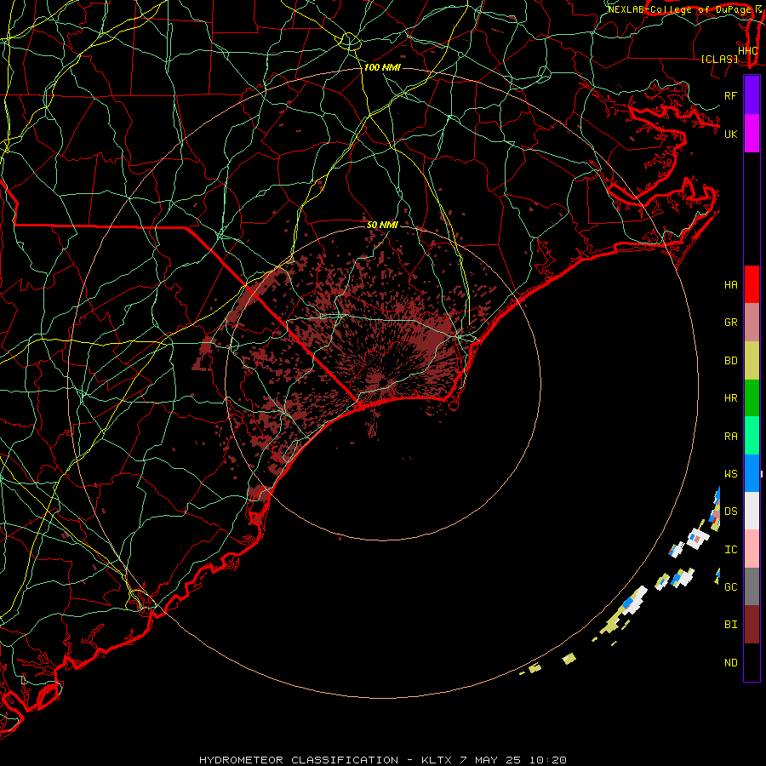Viewport: 766px width, 766px height.
Task: Click the HR legend label
Action: [x=730, y=398]
